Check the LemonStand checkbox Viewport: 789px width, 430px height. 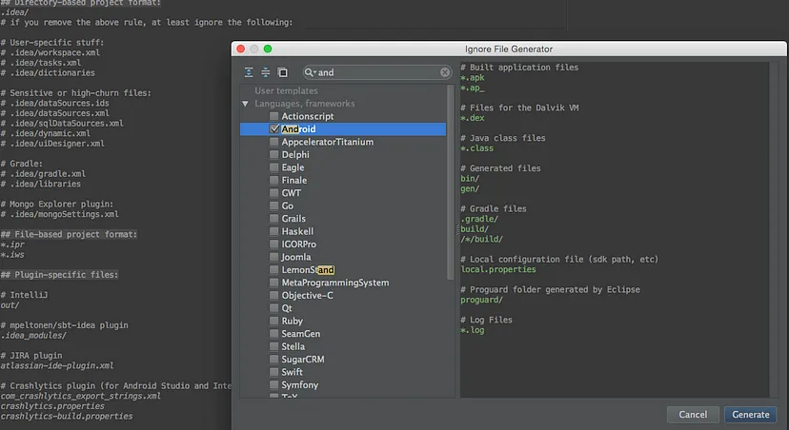[273, 270]
